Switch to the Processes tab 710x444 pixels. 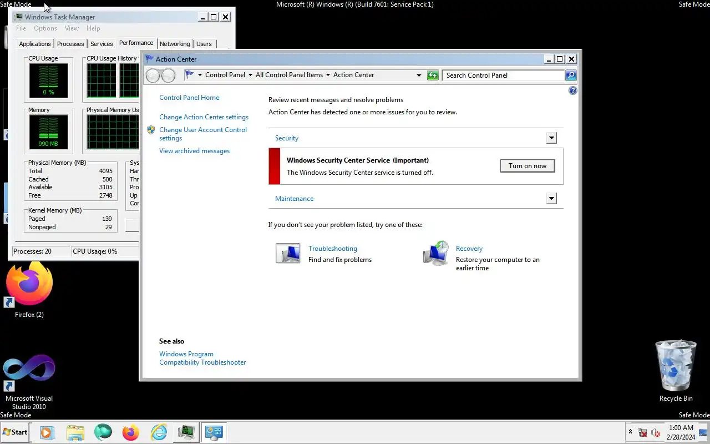point(70,44)
